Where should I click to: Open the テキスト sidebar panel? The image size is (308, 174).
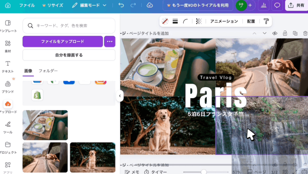pyautogui.click(x=8, y=67)
